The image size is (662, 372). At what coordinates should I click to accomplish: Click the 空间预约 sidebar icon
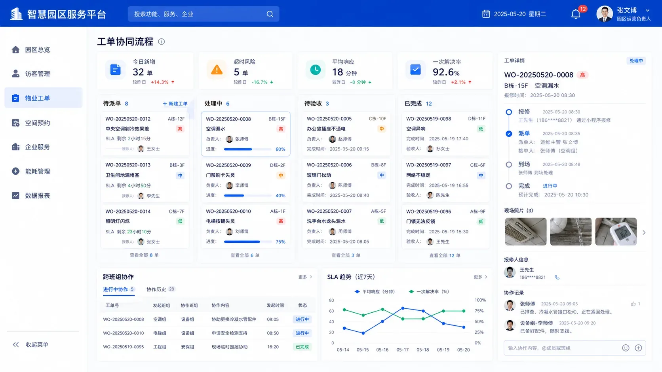coord(15,123)
